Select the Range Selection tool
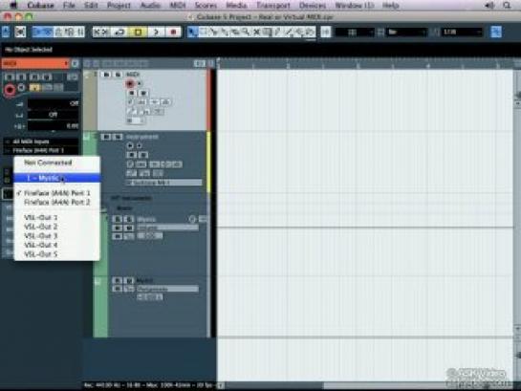Screen dimensions: 521x391 point(203,32)
